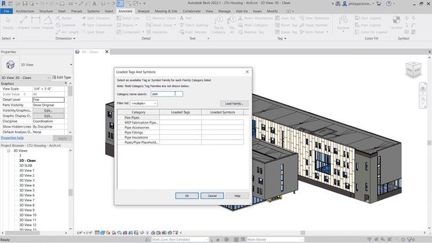Click the Category name search field
Viewport: 432px width, 243px height.
(167, 94)
